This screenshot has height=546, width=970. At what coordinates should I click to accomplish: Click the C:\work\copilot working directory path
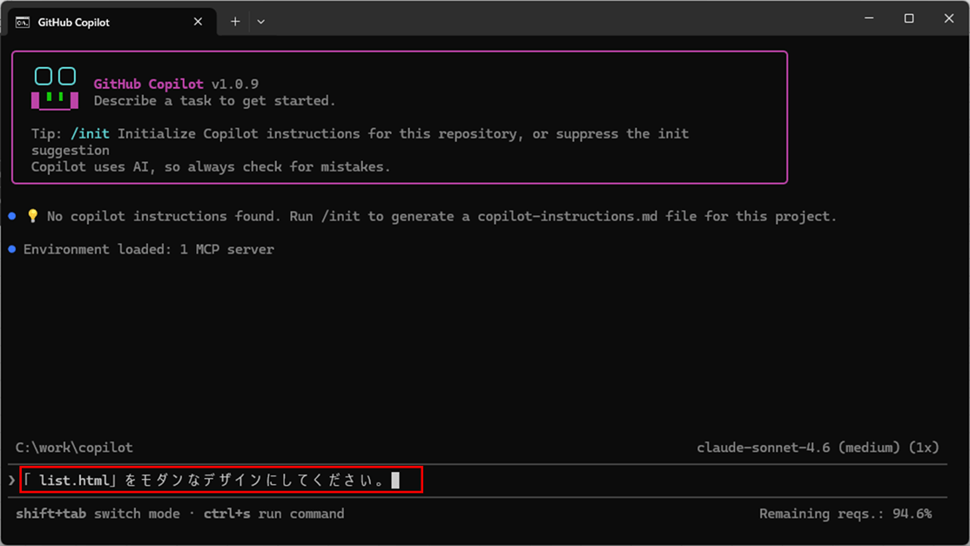74,448
